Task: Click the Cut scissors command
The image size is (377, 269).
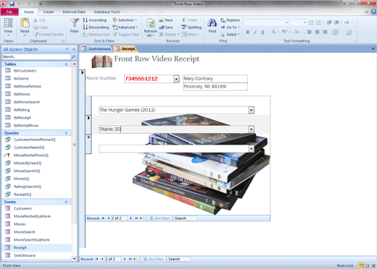Action: [x=39, y=20]
